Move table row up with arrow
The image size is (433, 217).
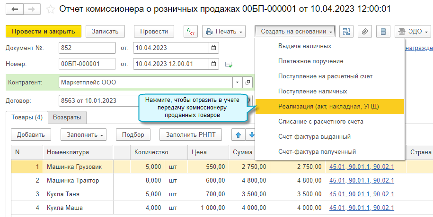pos(238,135)
